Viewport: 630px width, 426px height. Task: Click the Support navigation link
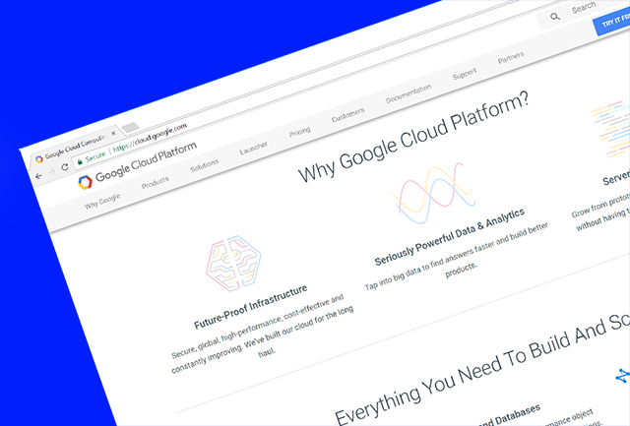click(x=465, y=75)
